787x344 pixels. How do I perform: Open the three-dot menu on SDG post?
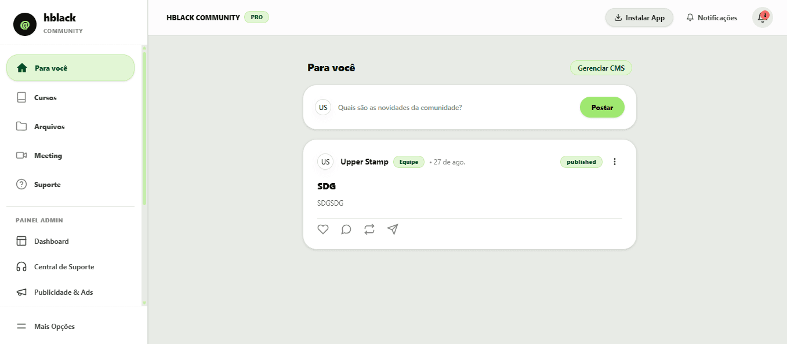point(615,162)
